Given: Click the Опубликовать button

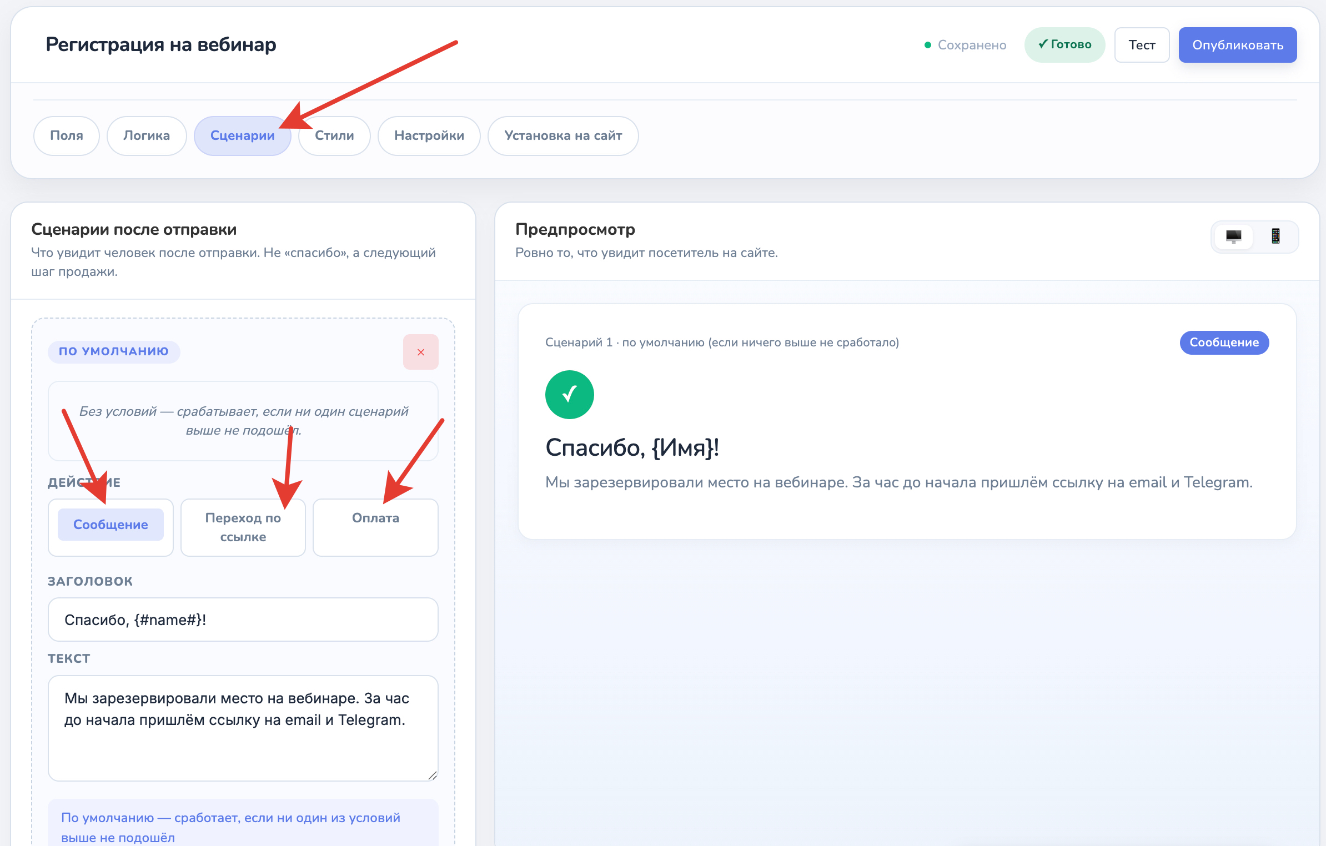Looking at the screenshot, I should tap(1238, 45).
